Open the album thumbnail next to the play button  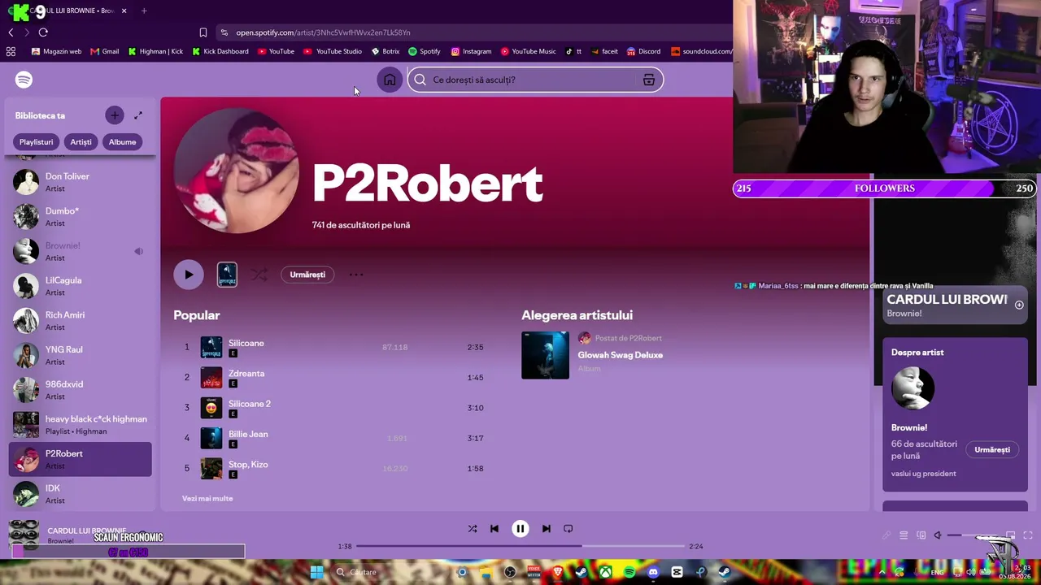pyautogui.click(x=227, y=275)
